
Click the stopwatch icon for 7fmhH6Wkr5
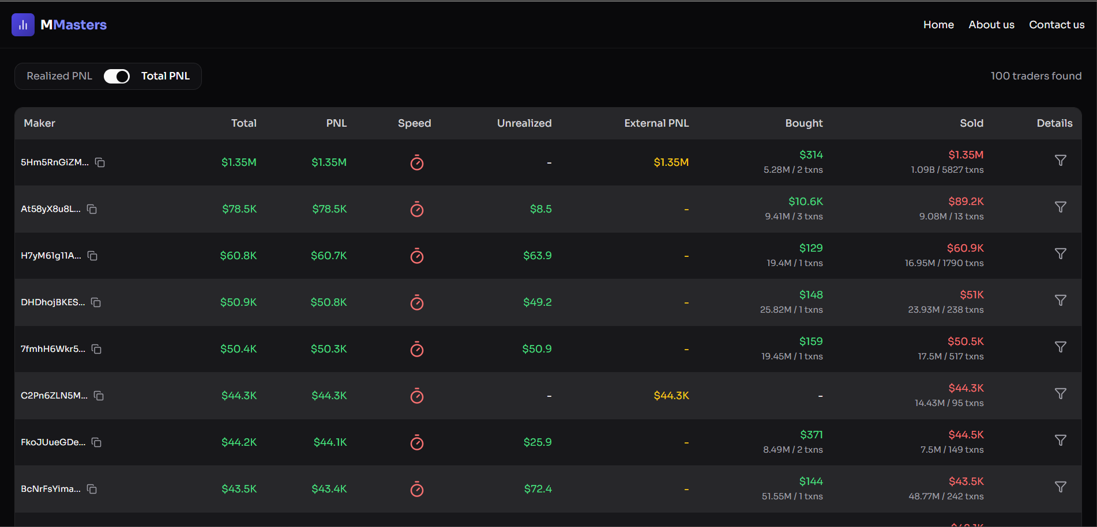(417, 349)
